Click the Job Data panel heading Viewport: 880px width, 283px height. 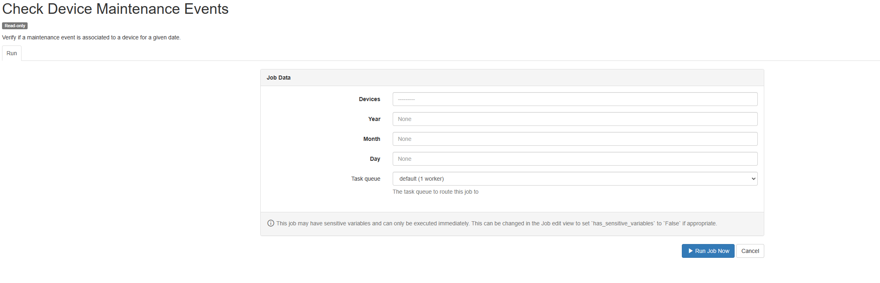point(279,78)
